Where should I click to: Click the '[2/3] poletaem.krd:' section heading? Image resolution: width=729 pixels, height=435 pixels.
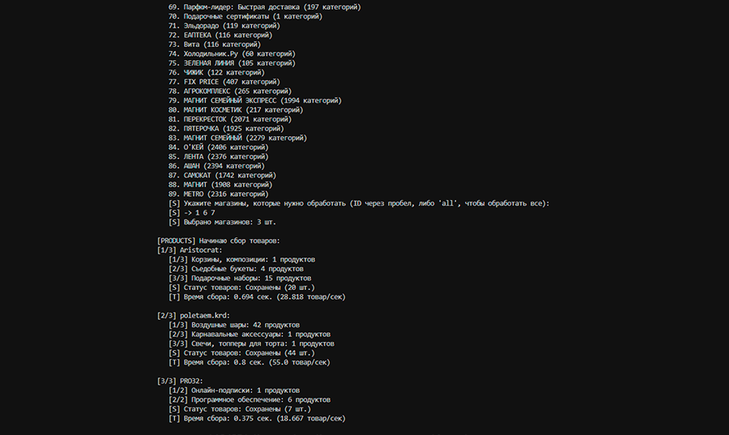[194, 315]
